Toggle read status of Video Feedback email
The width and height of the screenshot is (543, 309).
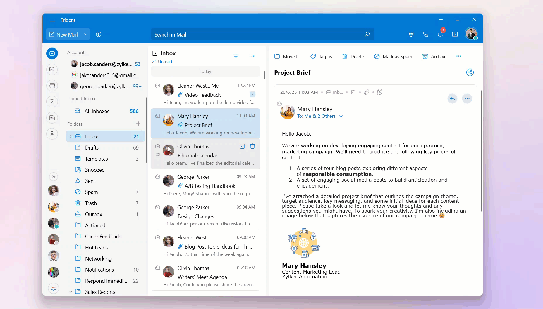point(158,86)
